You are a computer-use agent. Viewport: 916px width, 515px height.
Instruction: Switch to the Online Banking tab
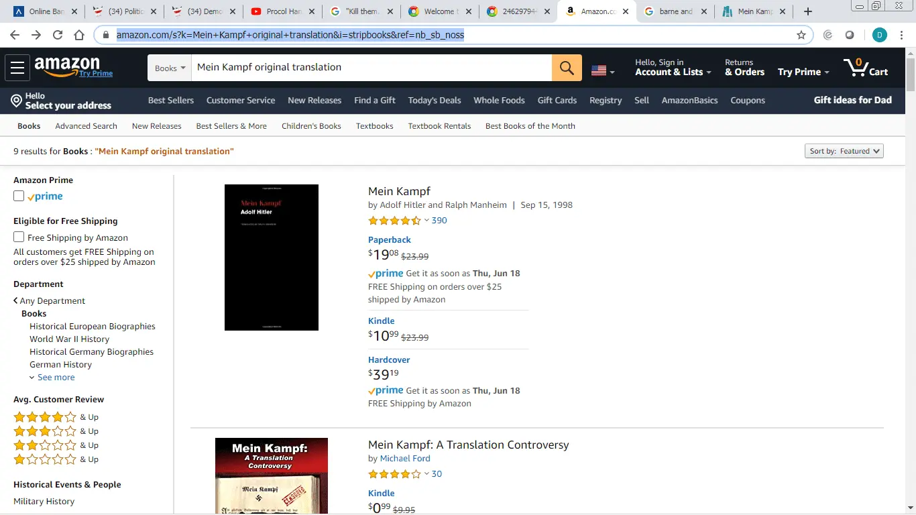pyautogui.click(x=46, y=11)
